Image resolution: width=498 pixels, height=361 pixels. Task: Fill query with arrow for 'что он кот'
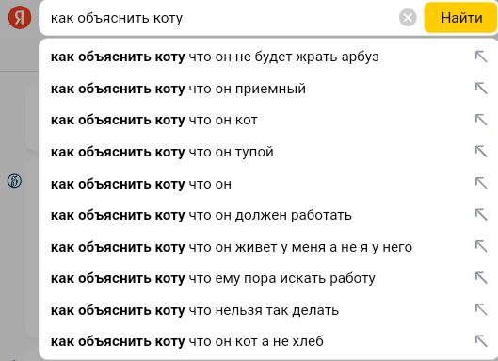(x=481, y=120)
